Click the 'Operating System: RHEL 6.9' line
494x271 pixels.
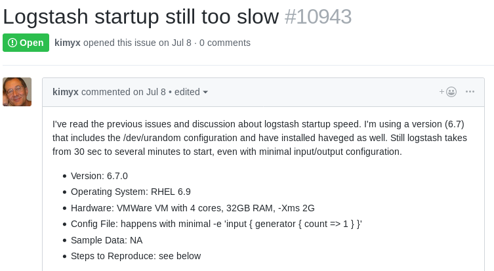pyautogui.click(x=131, y=192)
